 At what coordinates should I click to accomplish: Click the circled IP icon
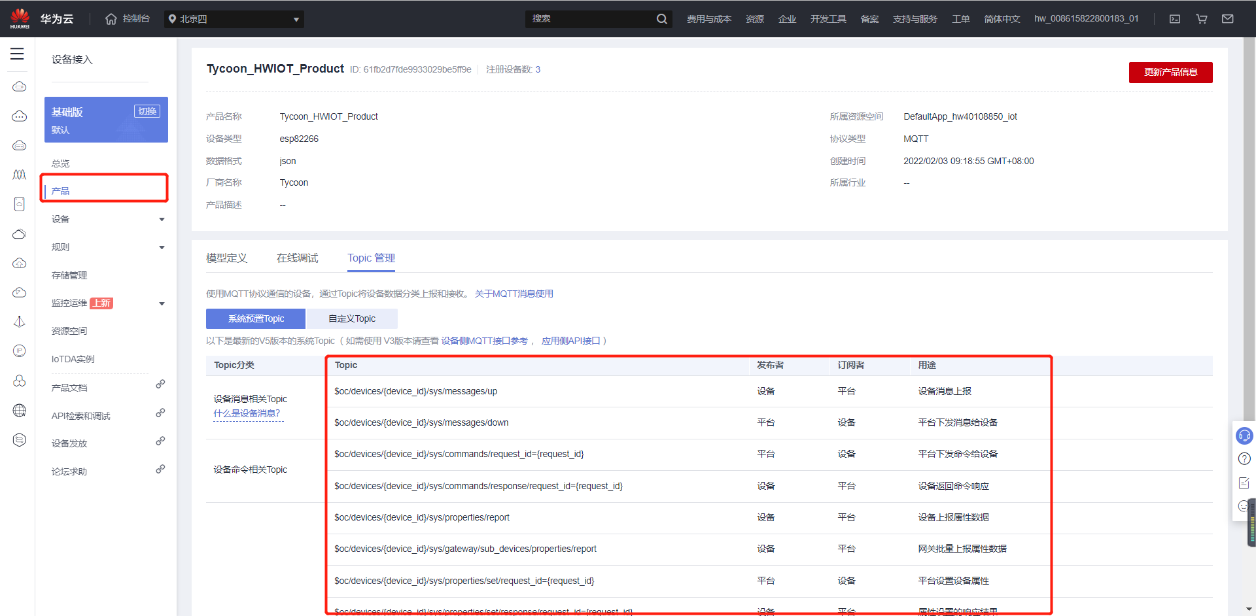(20, 351)
